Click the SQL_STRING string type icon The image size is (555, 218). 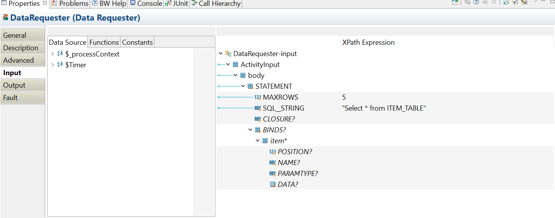(x=257, y=108)
